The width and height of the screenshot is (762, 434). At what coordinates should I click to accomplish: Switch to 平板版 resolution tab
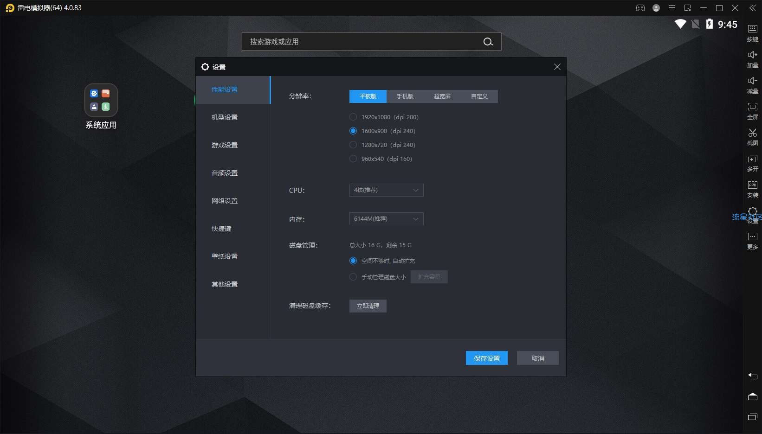[x=368, y=96]
